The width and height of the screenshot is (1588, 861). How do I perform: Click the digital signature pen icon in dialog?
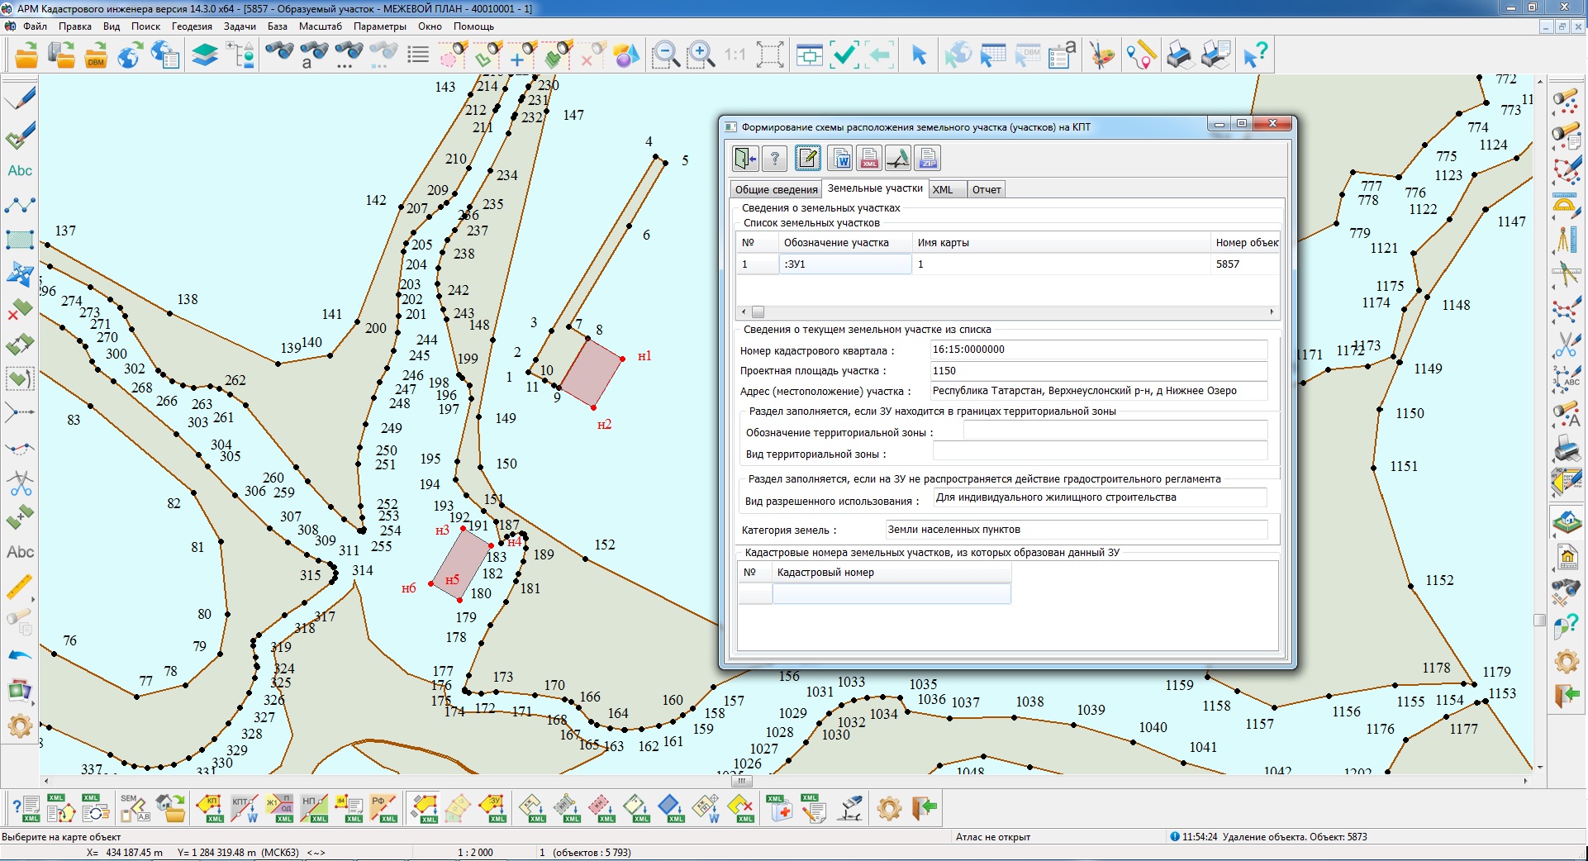pyautogui.click(x=898, y=158)
